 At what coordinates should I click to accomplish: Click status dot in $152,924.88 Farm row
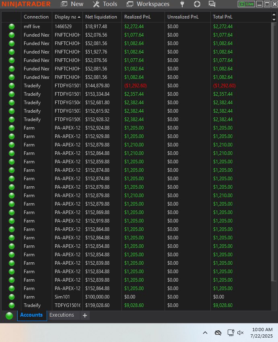(x=12, y=128)
